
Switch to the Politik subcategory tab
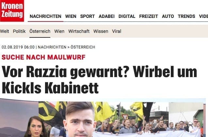tap(19, 31)
